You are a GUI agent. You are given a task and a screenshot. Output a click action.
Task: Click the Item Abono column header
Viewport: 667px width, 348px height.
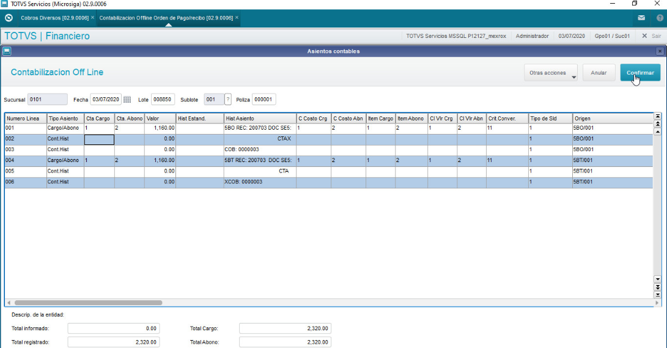pyautogui.click(x=411, y=119)
